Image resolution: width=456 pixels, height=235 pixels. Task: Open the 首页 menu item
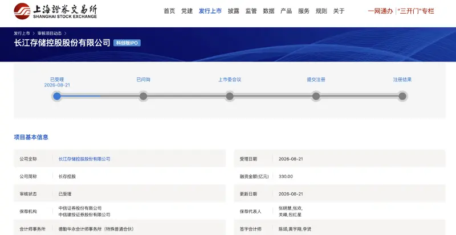[169, 11]
